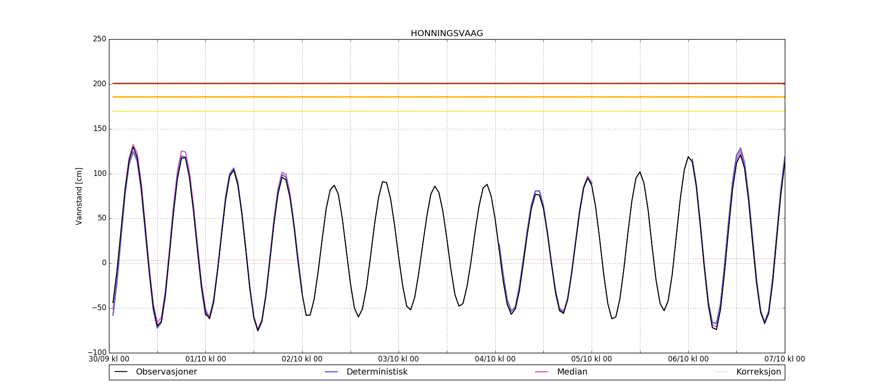The height and width of the screenshot is (392, 872).
Task: Click the purple Median legend line sample
Action: click(542, 372)
